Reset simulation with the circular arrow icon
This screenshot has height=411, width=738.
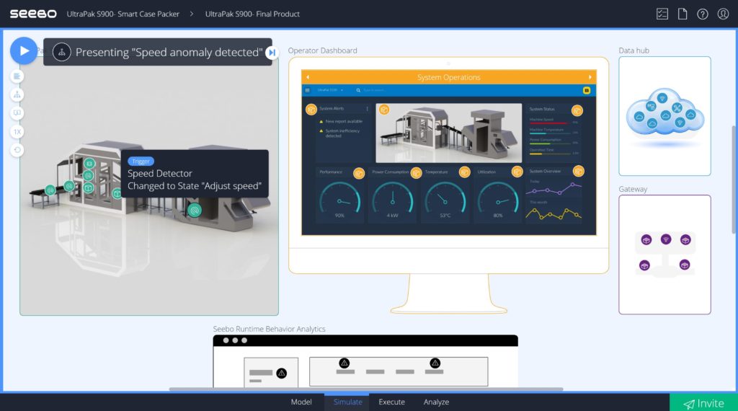tap(17, 150)
